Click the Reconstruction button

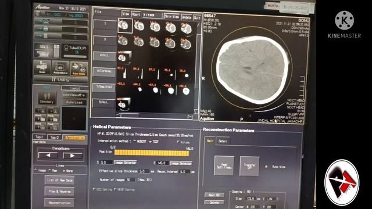59,203
